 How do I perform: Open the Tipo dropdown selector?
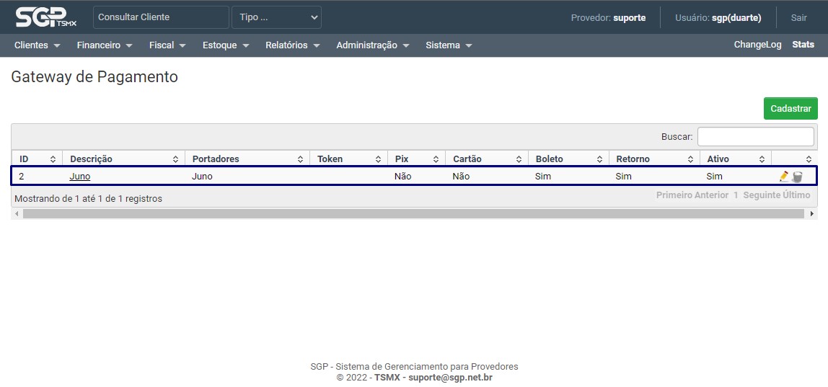[x=276, y=17]
